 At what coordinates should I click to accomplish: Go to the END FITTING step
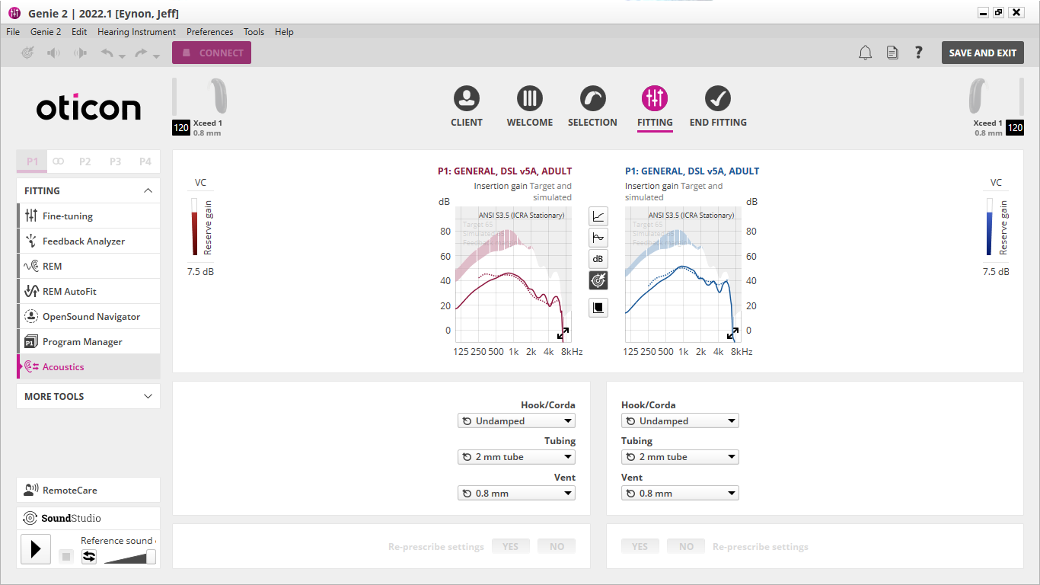click(718, 107)
